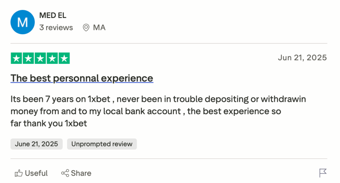Click the thumbs-up icon

tap(19, 173)
